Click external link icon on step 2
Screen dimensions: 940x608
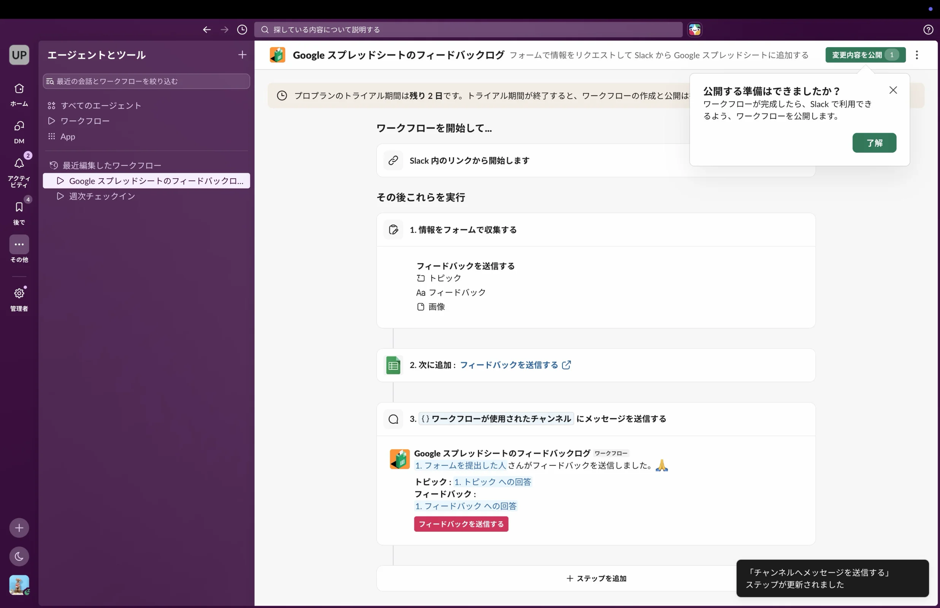(566, 365)
